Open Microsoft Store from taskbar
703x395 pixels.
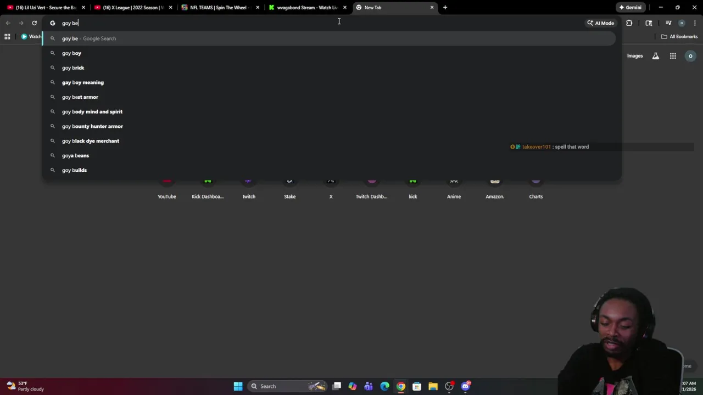(x=417, y=386)
